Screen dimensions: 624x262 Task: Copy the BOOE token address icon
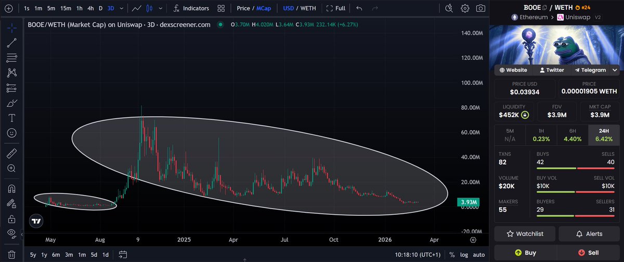[x=545, y=7]
